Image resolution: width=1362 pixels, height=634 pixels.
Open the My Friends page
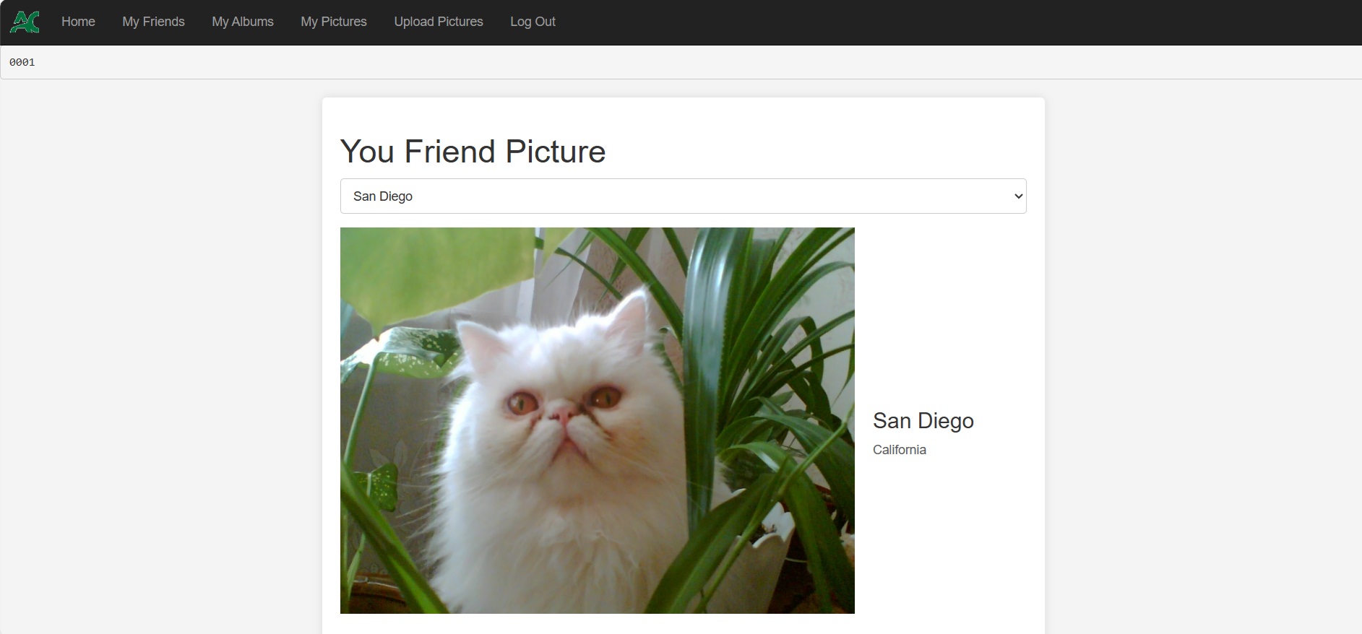(153, 22)
